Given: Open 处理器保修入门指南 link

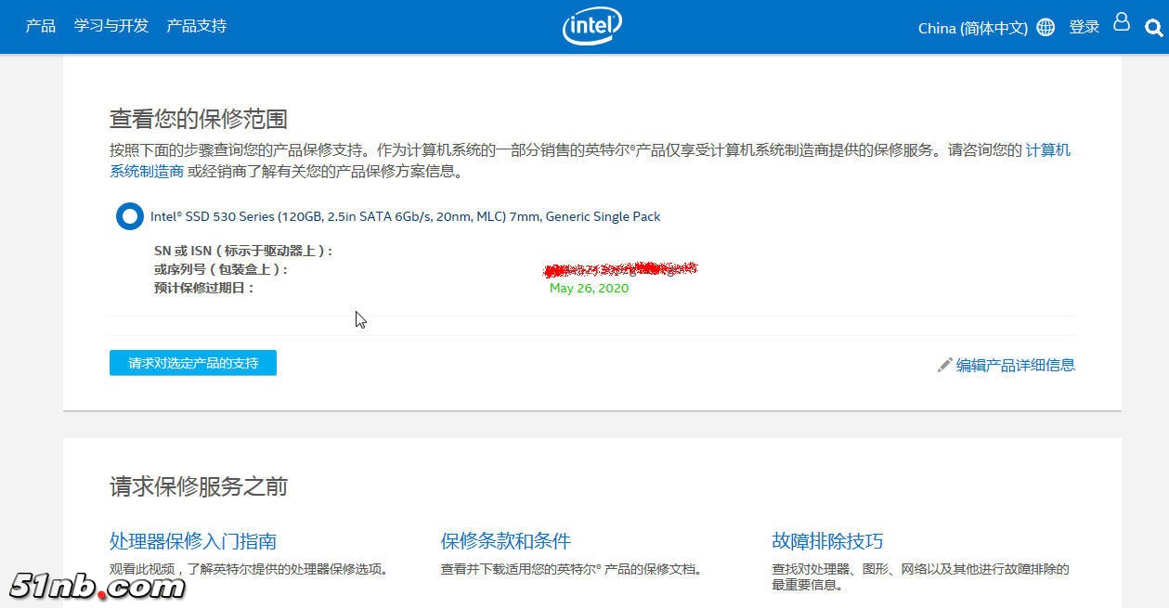Looking at the screenshot, I should tap(193, 541).
